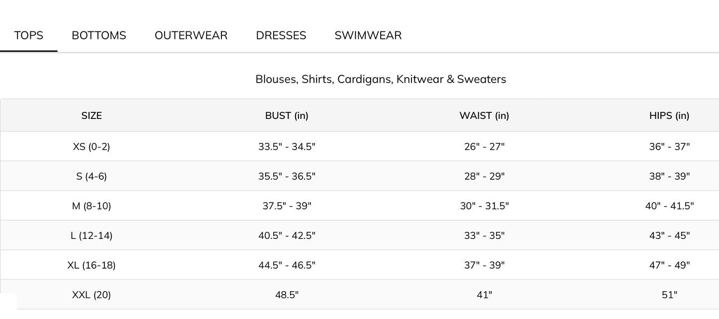Click the BUST (in) column header
Image resolution: width=719 pixels, height=319 pixels.
point(287,115)
